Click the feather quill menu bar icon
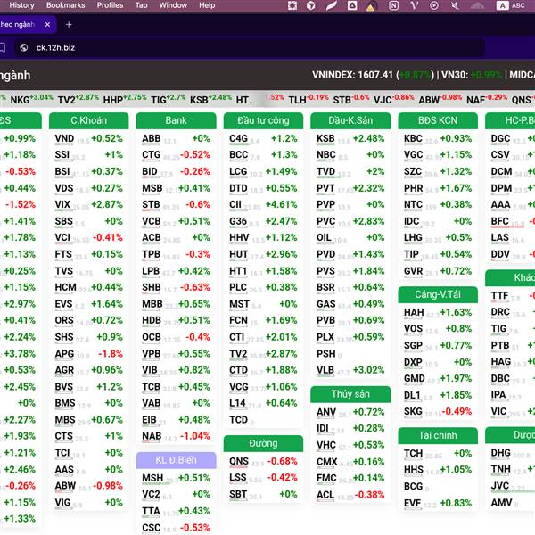 331,5
